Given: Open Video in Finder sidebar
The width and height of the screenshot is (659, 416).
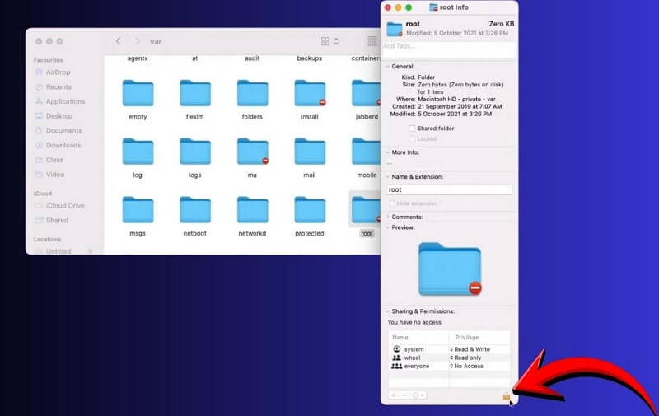Looking at the screenshot, I should click(x=49, y=175).
